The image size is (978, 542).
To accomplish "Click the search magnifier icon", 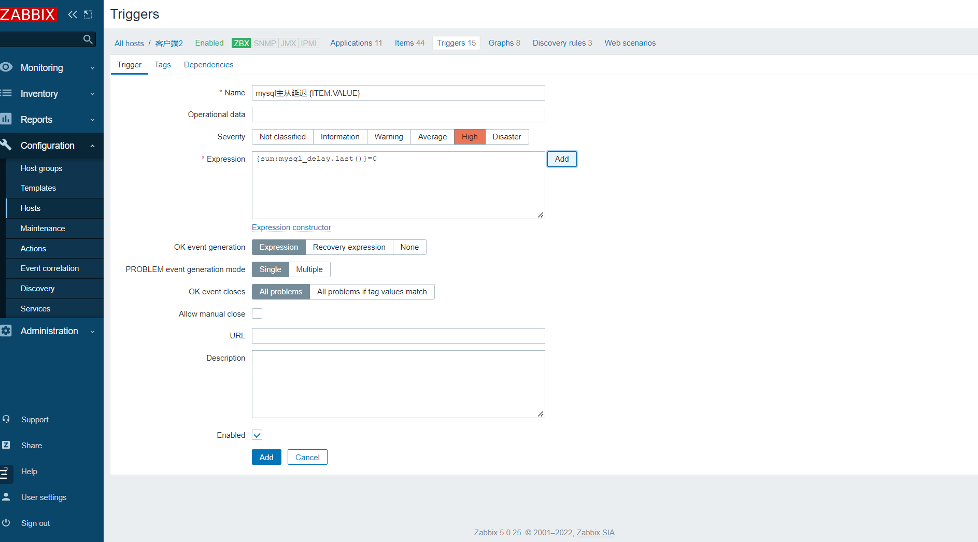I will (x=88, y=39).
